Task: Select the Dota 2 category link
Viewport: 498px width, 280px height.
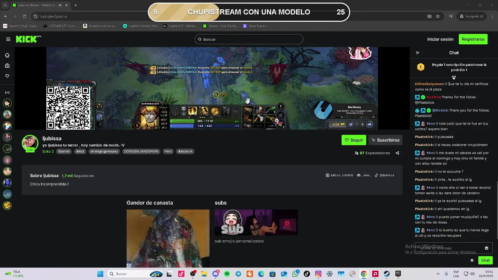Action: (x=48, y=151)
